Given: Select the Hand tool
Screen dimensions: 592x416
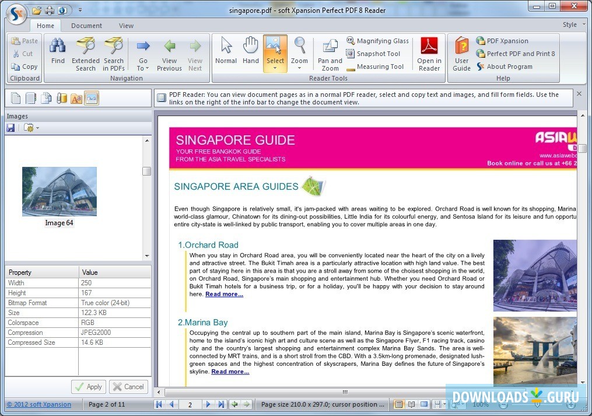Looking at the screenshot, I should tap(251, 51).
